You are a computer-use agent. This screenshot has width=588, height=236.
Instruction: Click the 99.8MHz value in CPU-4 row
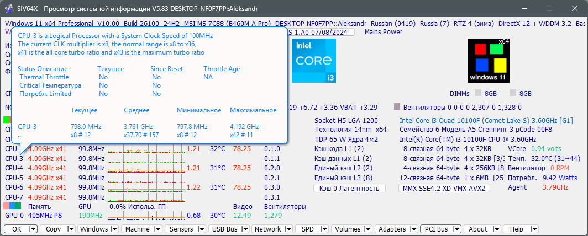pos(91,168)
